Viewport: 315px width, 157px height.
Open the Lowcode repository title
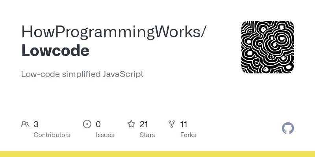coord(55,51)
